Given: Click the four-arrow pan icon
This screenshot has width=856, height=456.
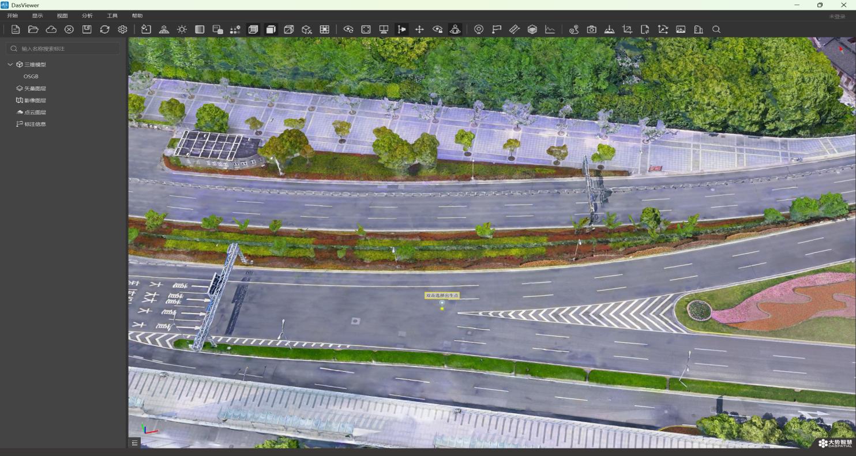Looking at the screenshot, I should pos(419,29).
